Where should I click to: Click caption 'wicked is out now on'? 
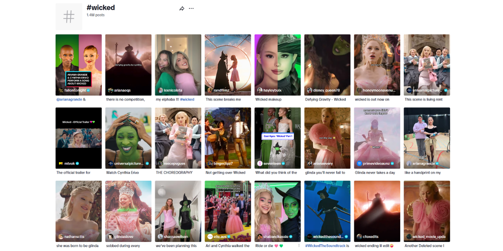pos(372,100)
